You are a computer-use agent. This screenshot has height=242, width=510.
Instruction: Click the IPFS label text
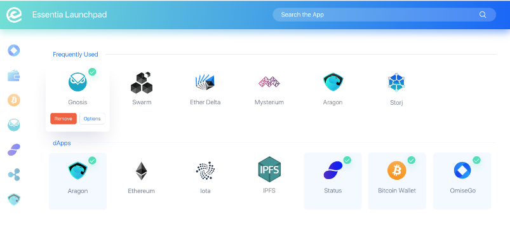coord(269,191)
